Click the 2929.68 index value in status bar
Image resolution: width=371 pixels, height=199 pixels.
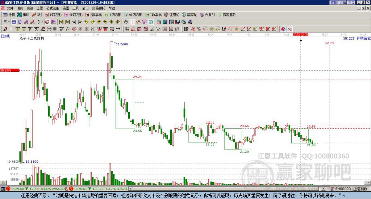pos(18,189)
